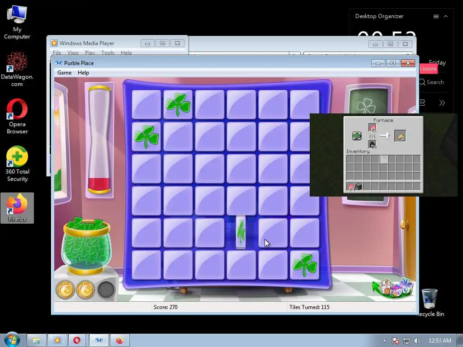Select the Firefox desktop icon
This screenshot has width=463, height=347.
[x=17, y=208]
